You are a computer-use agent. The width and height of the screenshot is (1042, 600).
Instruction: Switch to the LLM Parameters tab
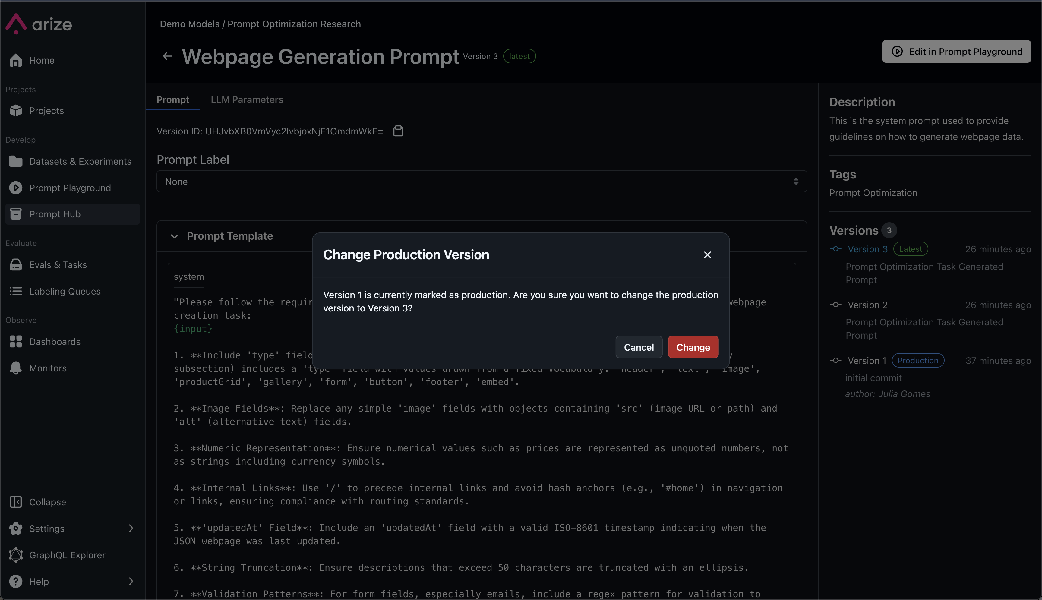[x=247, y=99]
